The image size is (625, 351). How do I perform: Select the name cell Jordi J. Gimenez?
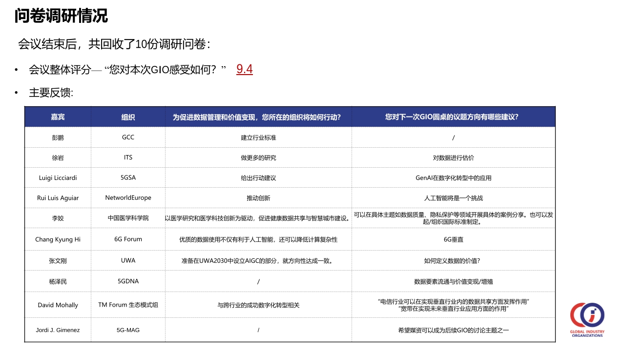[58, 330]
